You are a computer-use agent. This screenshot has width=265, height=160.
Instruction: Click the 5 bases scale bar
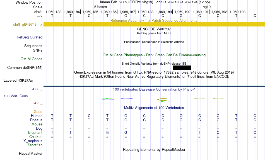(x=154, y=7)
